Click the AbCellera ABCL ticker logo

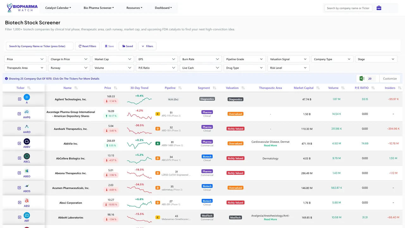pos(27,156)
